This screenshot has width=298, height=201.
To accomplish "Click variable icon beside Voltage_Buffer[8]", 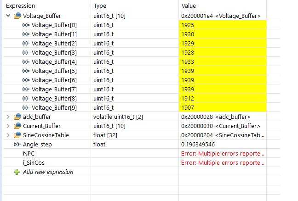I will click(x=26, y=98).
